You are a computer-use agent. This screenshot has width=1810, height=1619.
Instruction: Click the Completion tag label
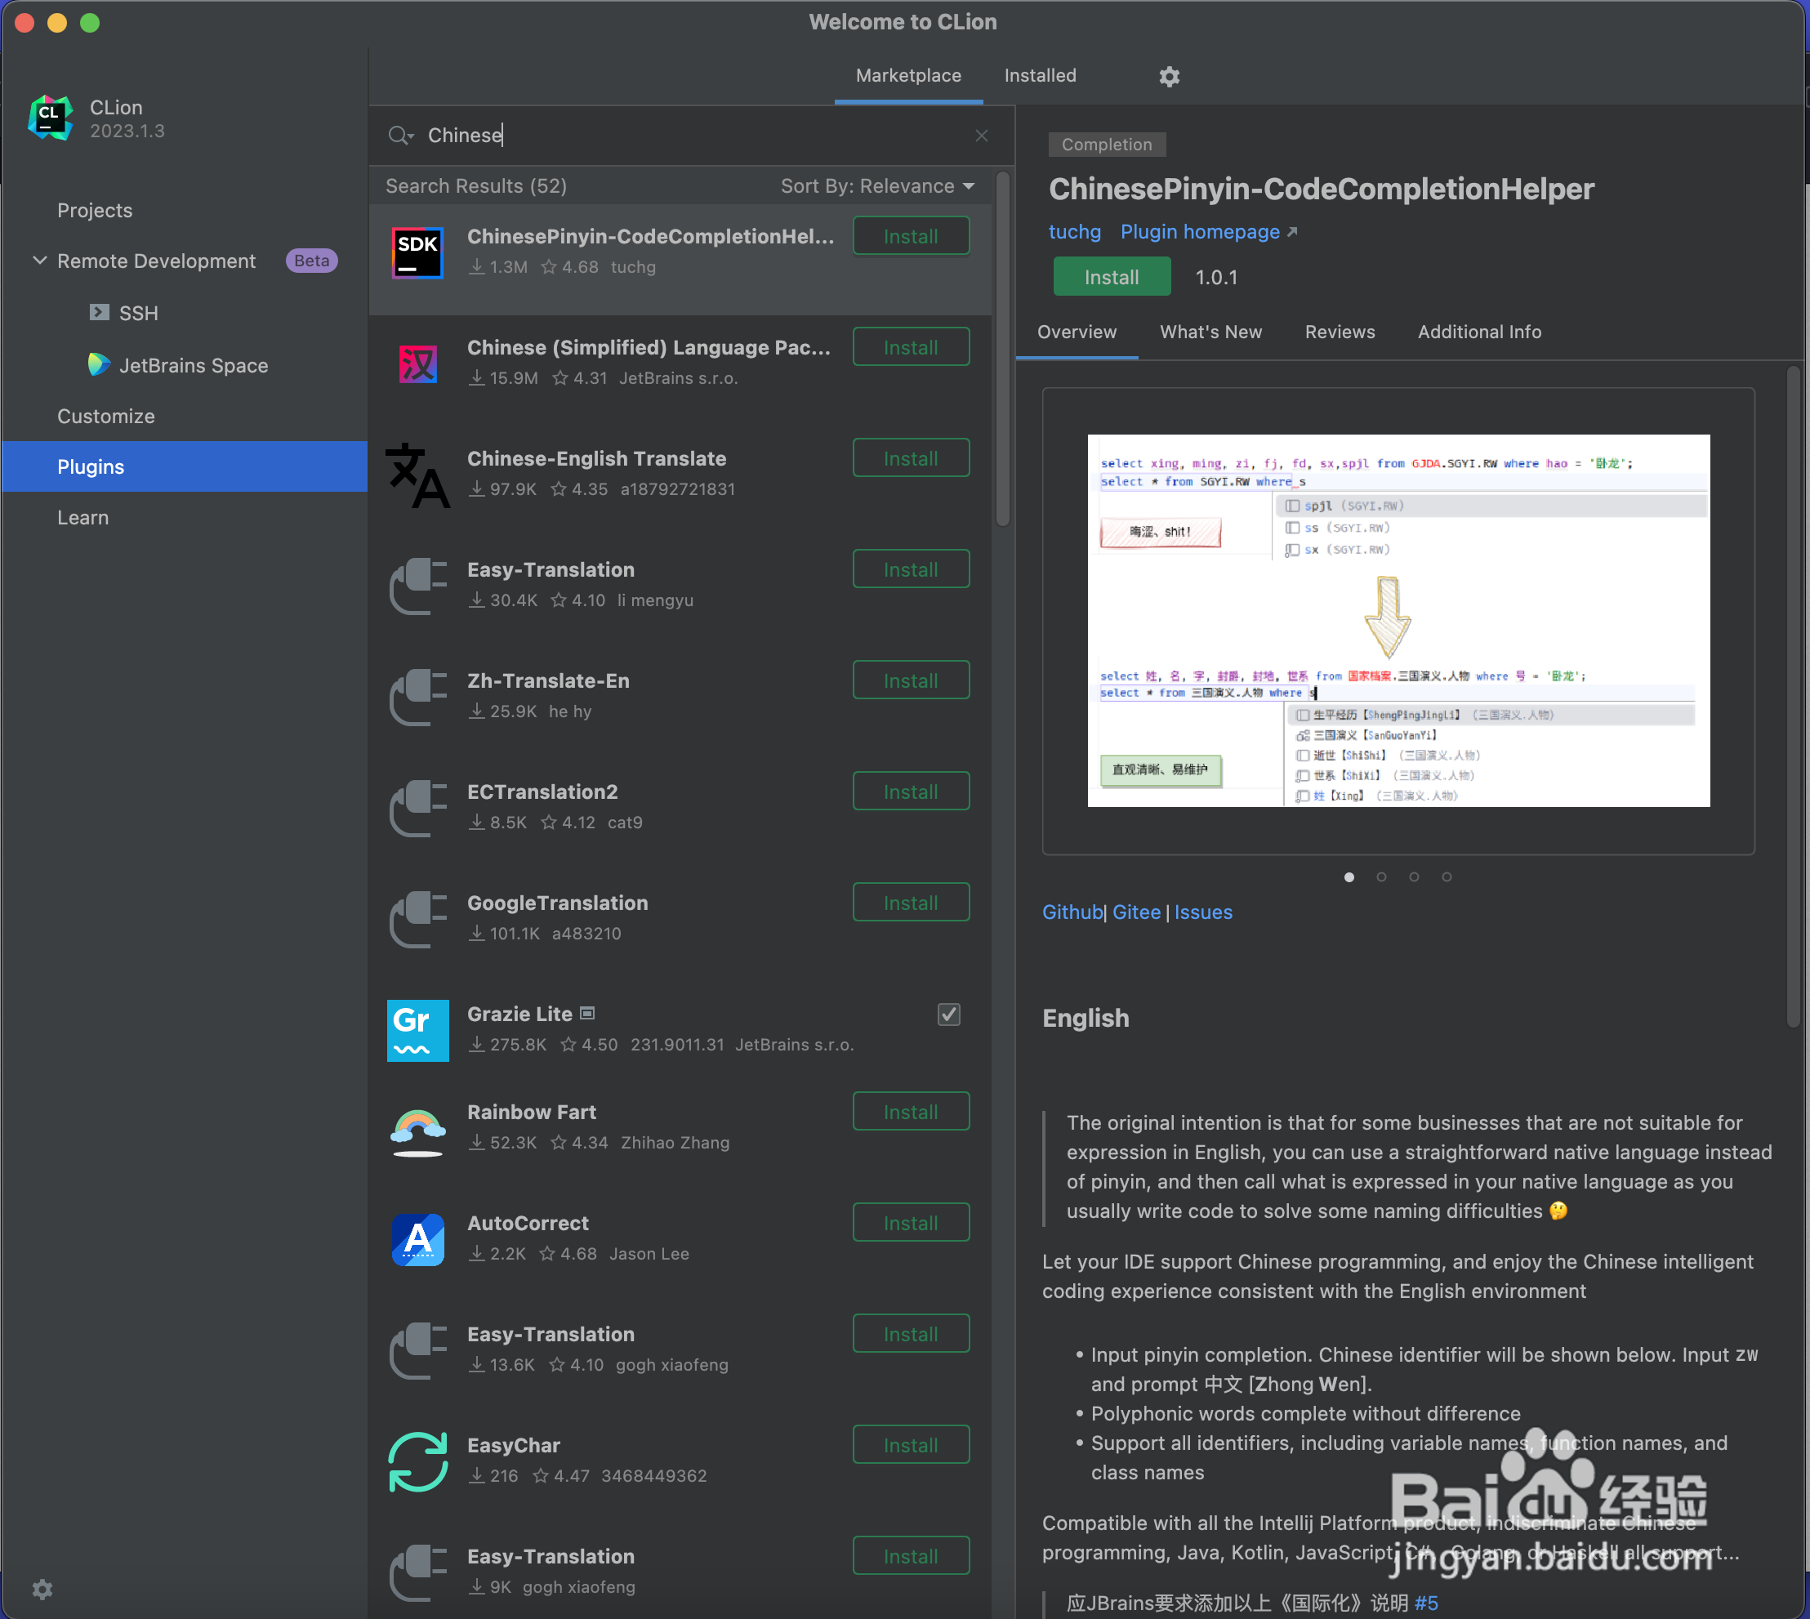click(1106, 144)
